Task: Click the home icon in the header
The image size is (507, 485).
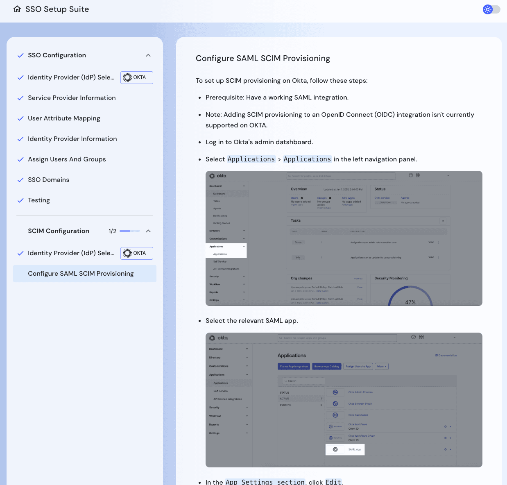Action: (17, 9)
